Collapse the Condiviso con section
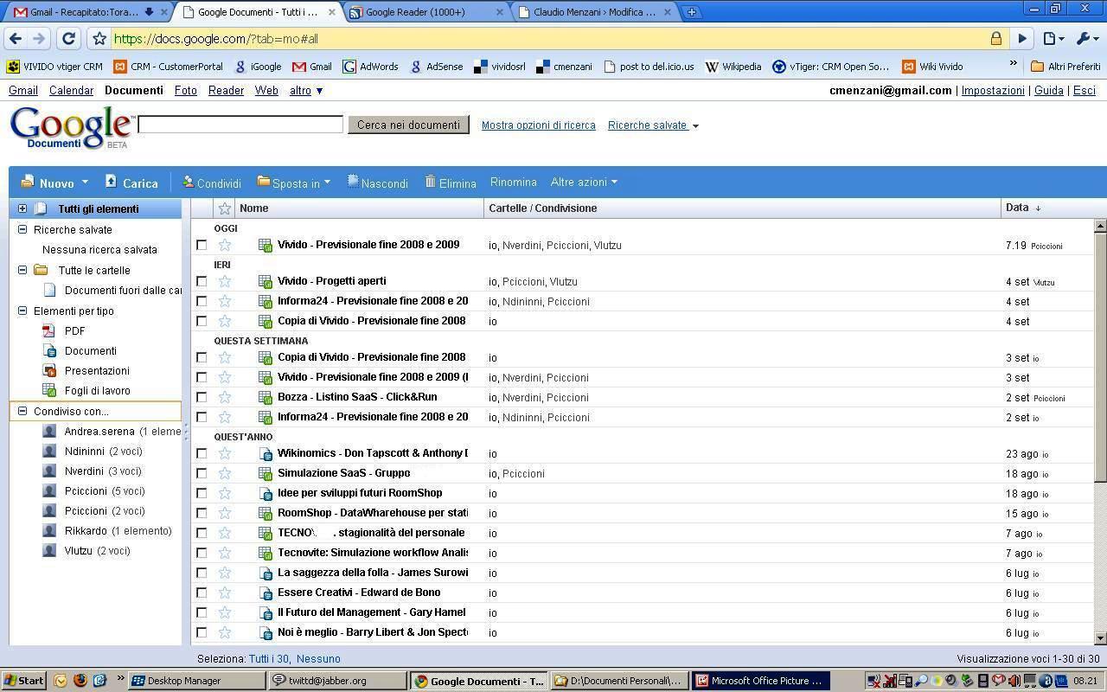 click(x=22, y=412)
